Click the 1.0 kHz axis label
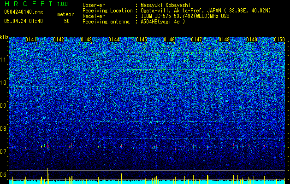 point(4,83)
